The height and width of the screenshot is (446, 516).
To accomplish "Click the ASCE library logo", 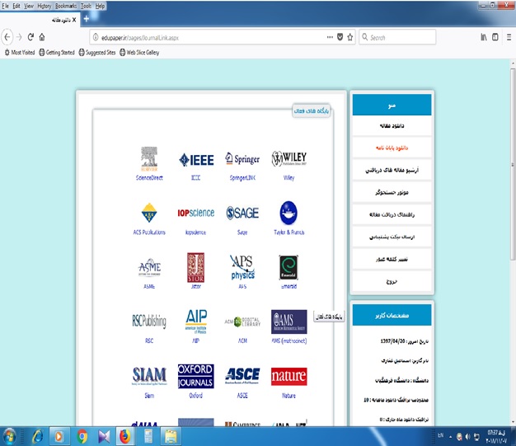I will point(242,374).
